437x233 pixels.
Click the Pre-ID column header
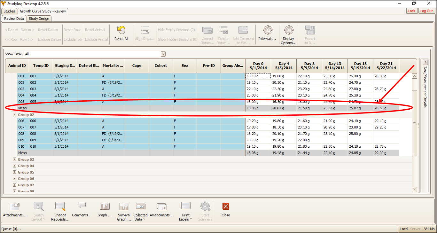tap(209, 66)
